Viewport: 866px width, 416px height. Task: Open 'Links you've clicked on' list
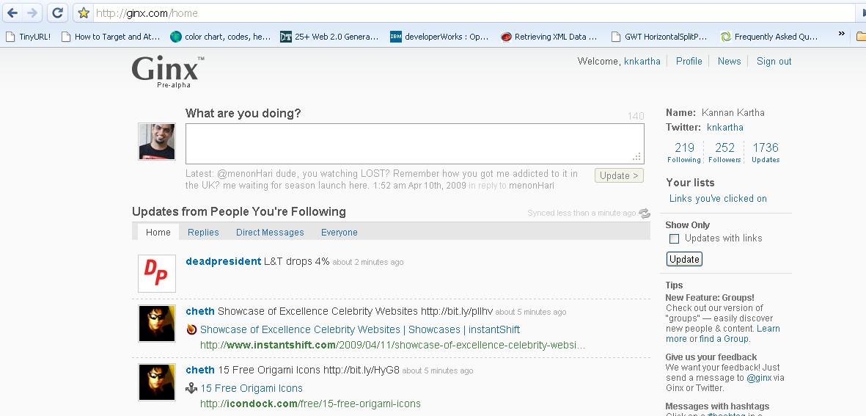pyautogui.click(x=718, y=198)
